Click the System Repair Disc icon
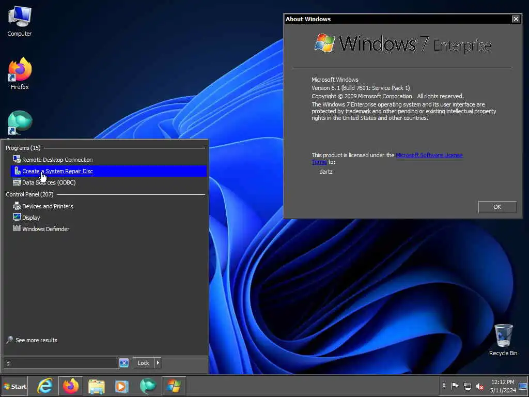Screen dimensions: 529x397 click(x=17, y=171)
